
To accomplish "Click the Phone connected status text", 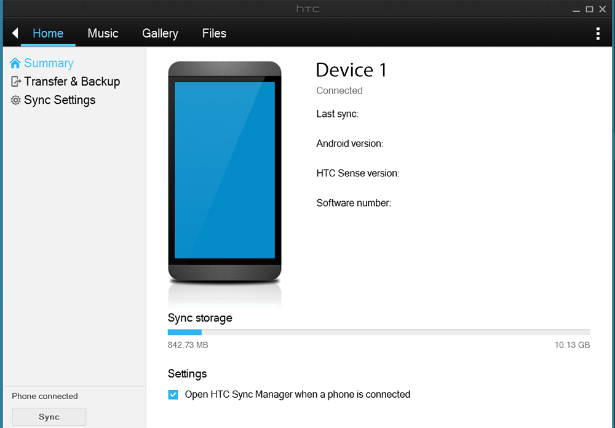I will (45, 396).
